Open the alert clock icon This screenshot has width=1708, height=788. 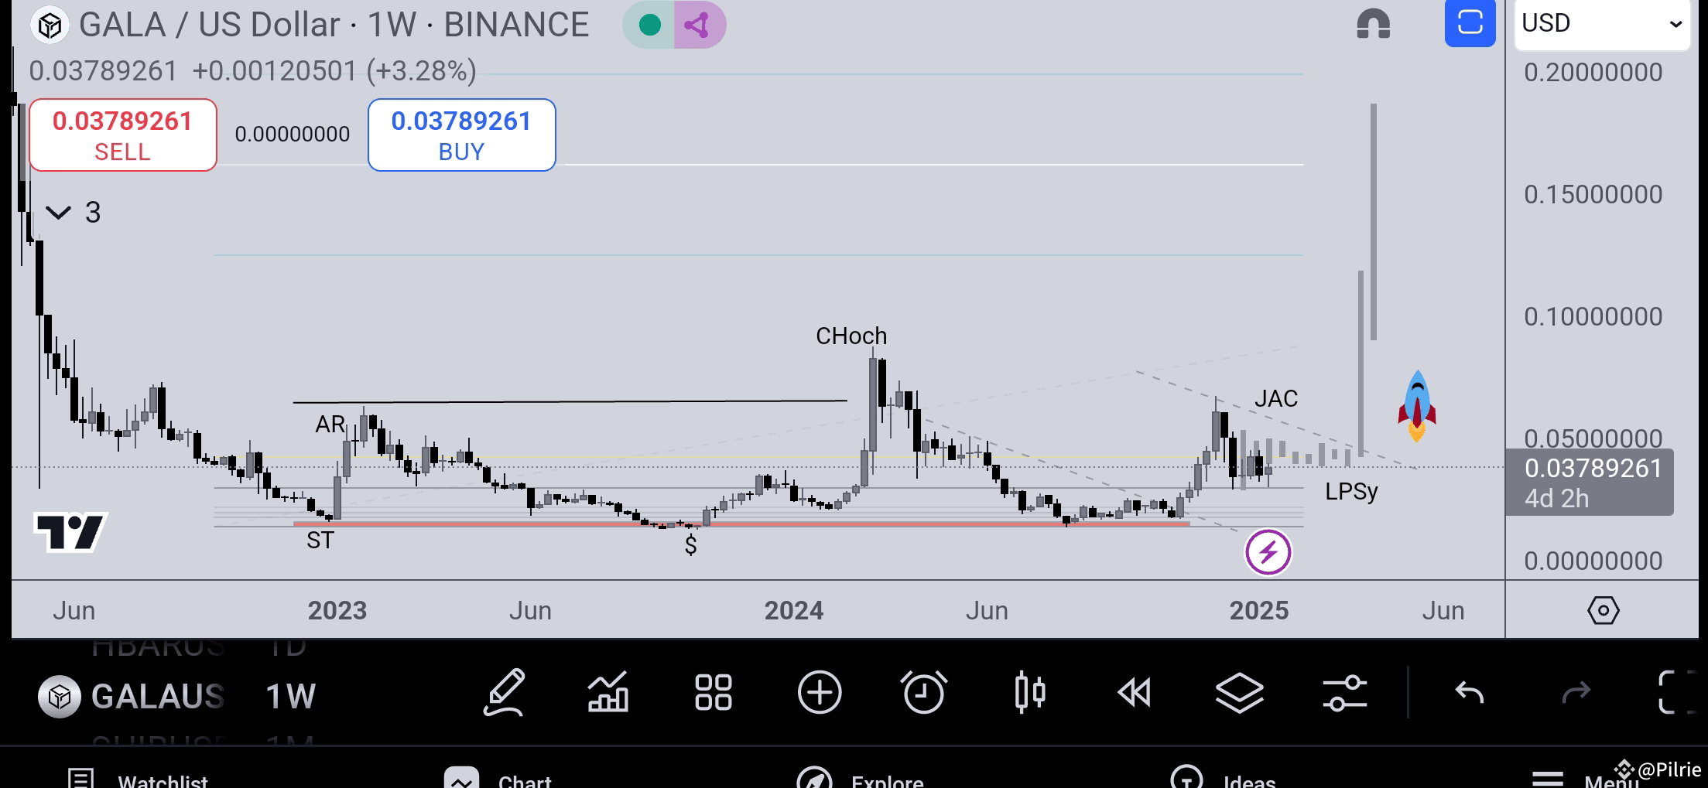[923, 692]
